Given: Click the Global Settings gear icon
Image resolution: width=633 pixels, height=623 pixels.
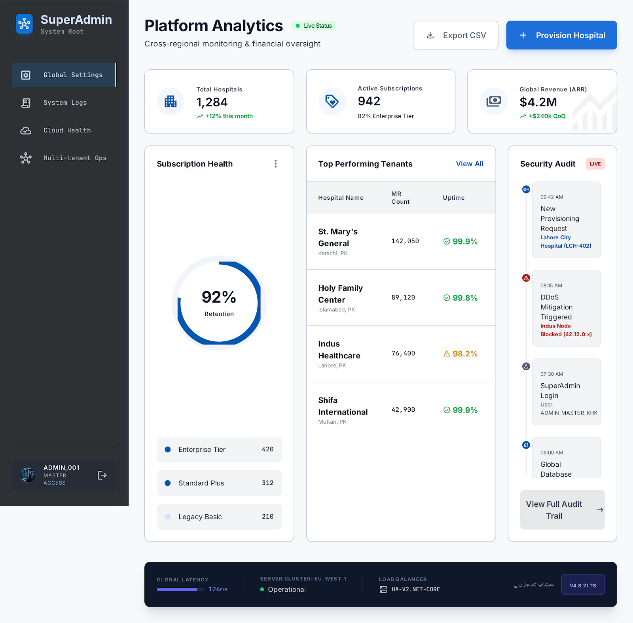Looking at the screenshot, I should pos(26,75).
